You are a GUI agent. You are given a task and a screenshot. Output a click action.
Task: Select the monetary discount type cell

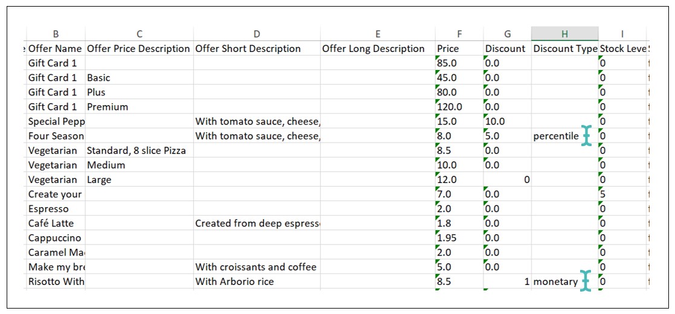(555, 281)
